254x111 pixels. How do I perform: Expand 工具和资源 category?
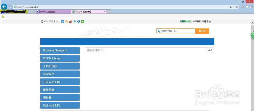click(60, 66)
